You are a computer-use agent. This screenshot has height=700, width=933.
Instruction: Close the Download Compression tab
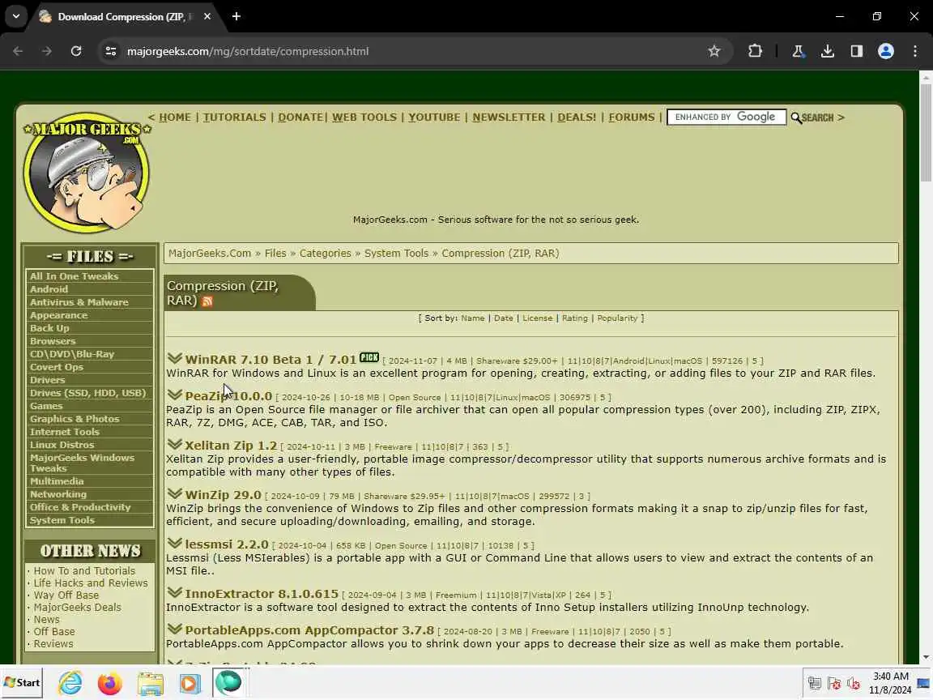[x=207, y=17]
